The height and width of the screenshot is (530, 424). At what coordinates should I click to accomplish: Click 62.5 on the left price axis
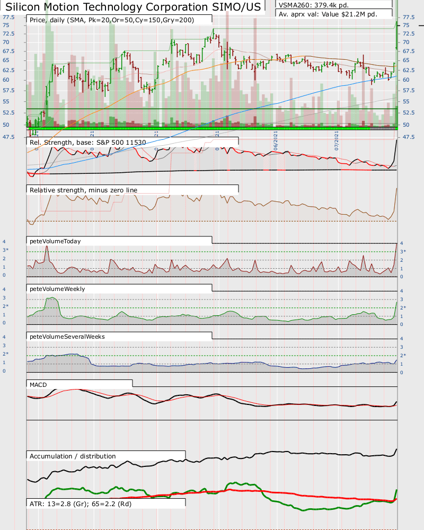(x=8, y=70)
